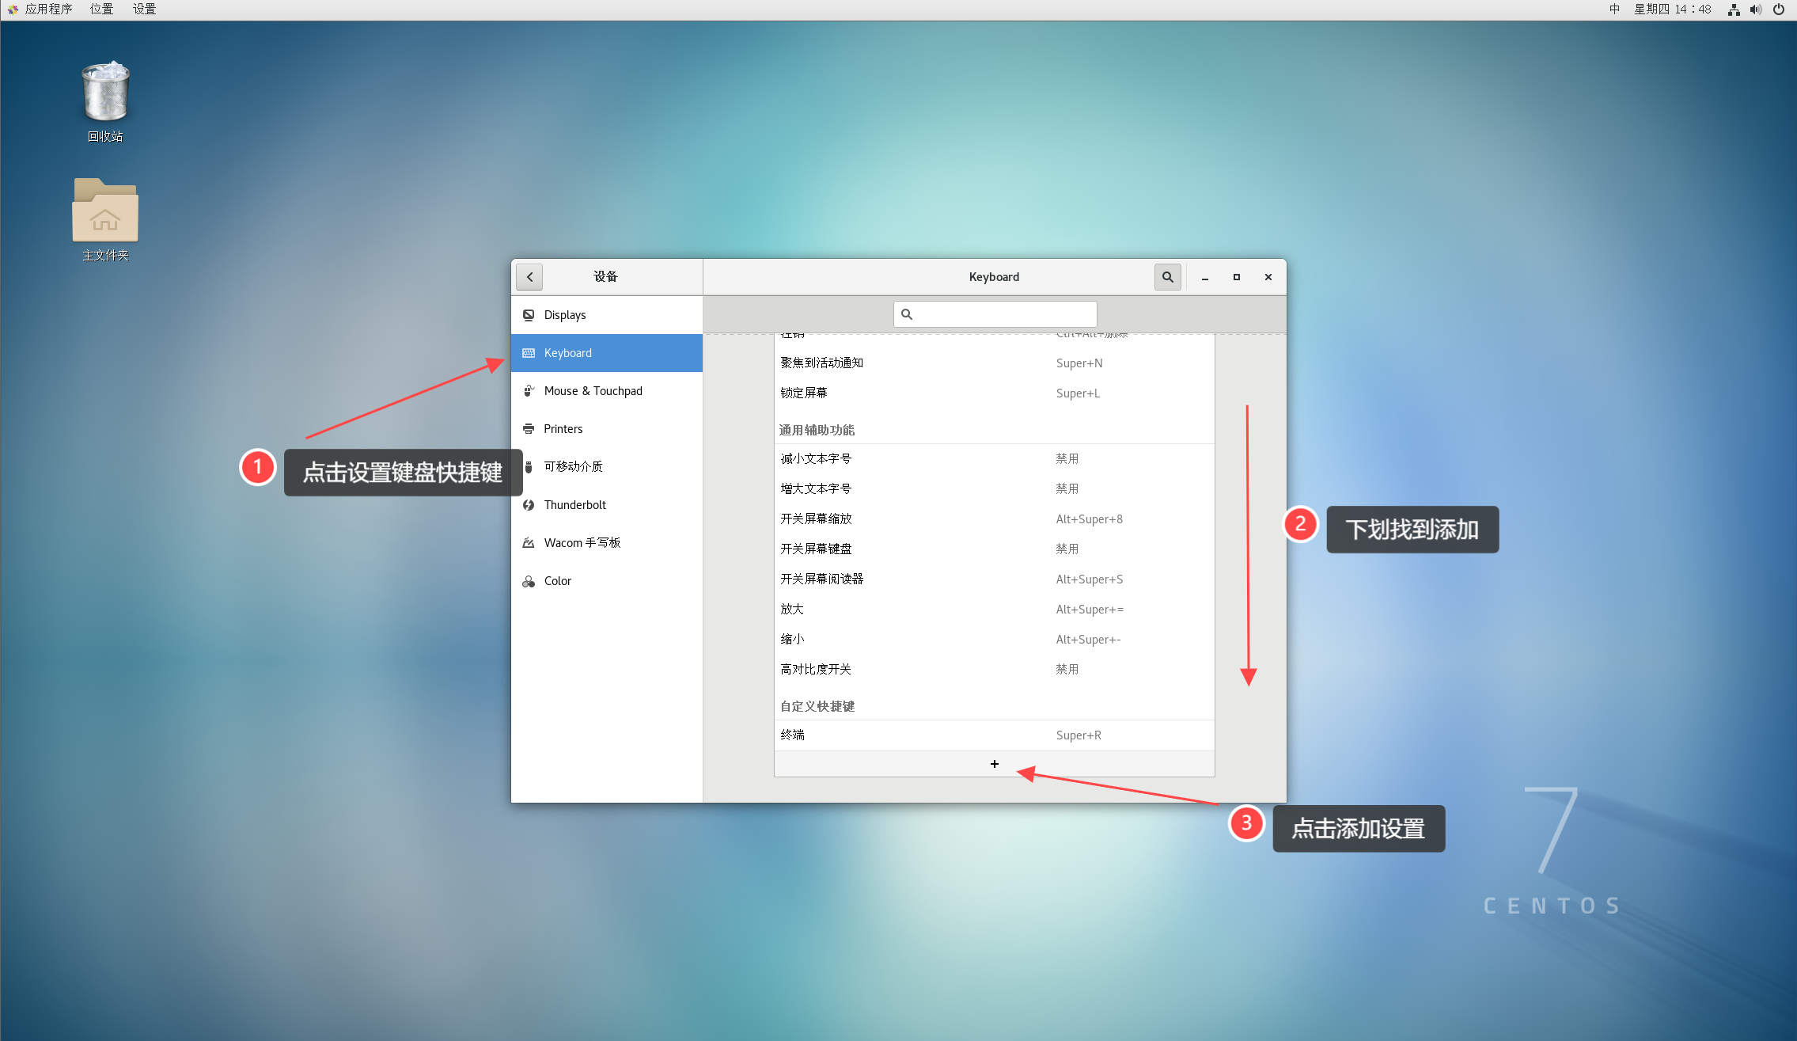Open Wacom 手写板 settings panel
Image resolution: width=1797 pixels, height=1041 pixels.
(607, 543)
